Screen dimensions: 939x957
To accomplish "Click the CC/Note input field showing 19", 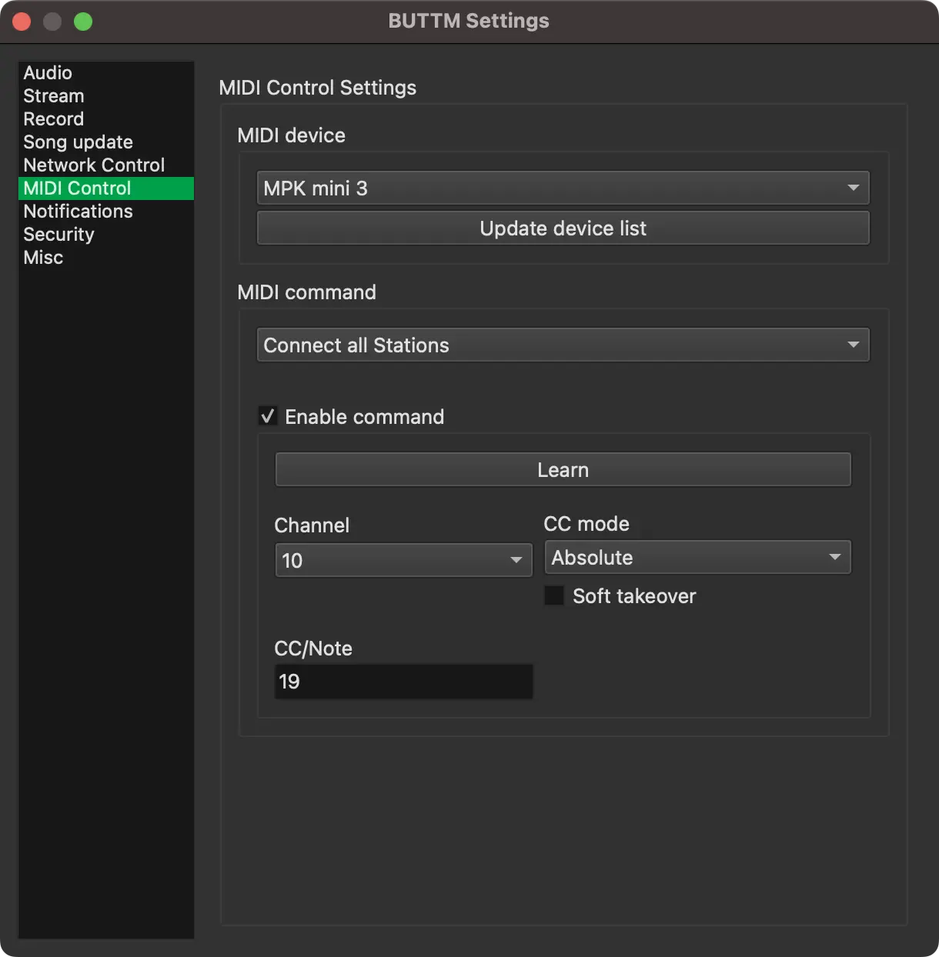I will coord(403,682).
